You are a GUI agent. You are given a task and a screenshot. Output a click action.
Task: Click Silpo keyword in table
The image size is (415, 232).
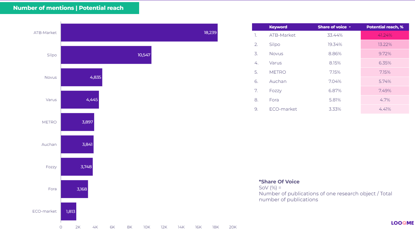click(275, 44)
